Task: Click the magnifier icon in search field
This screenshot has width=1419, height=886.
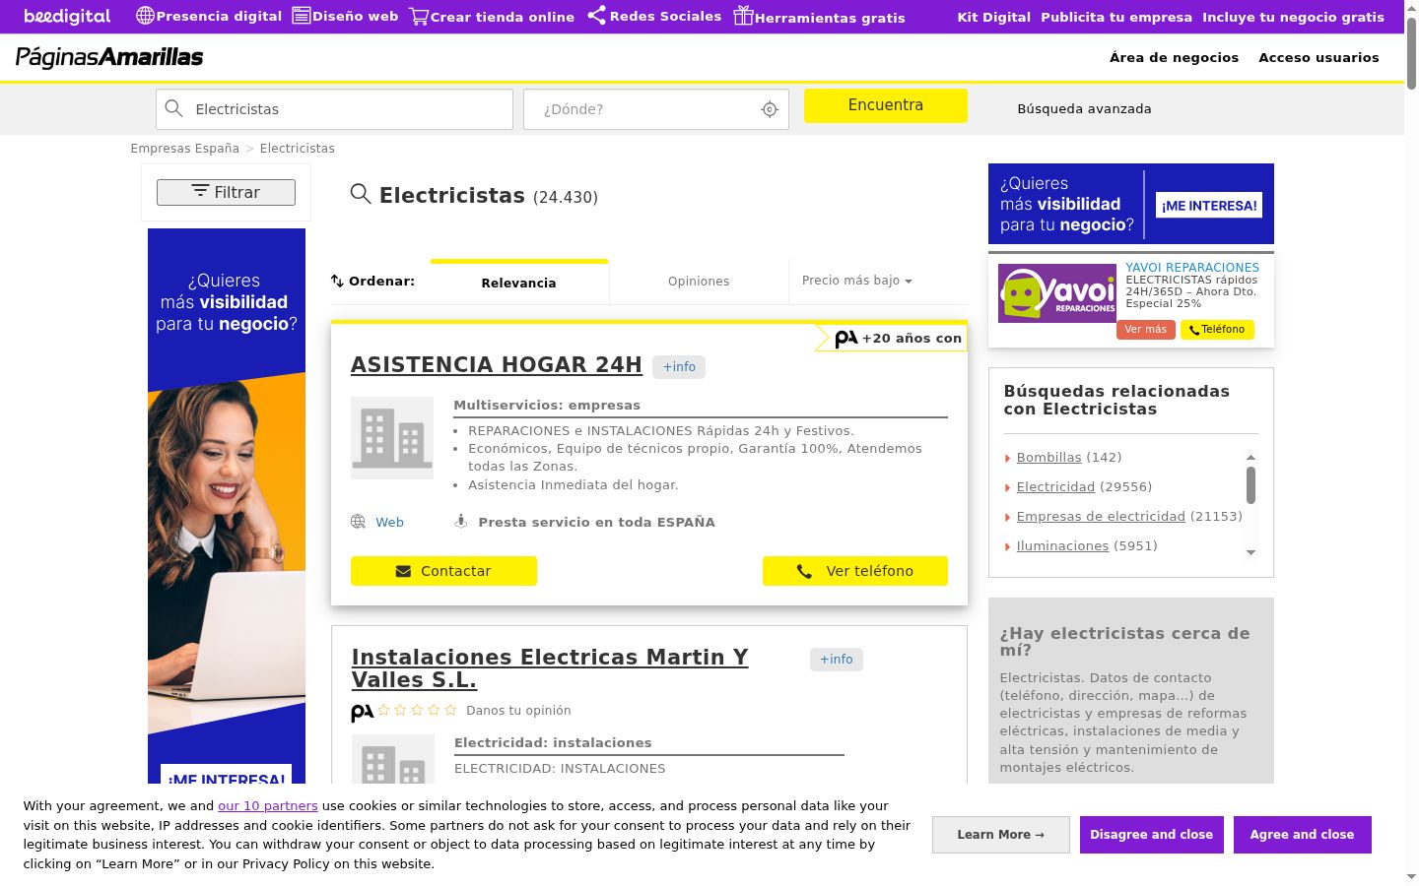Action: click(174, 108)
